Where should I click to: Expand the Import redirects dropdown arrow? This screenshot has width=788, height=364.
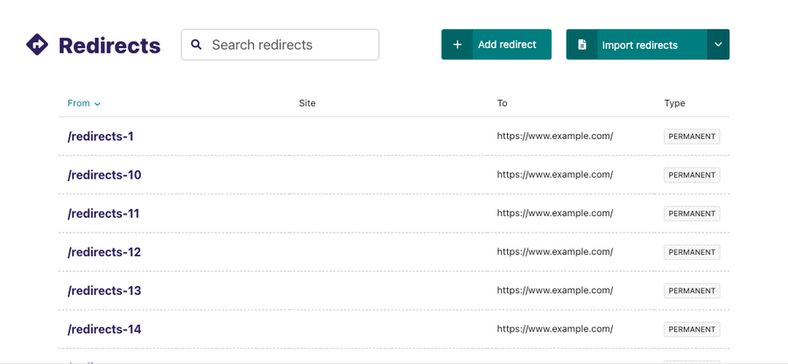[718, 45]
